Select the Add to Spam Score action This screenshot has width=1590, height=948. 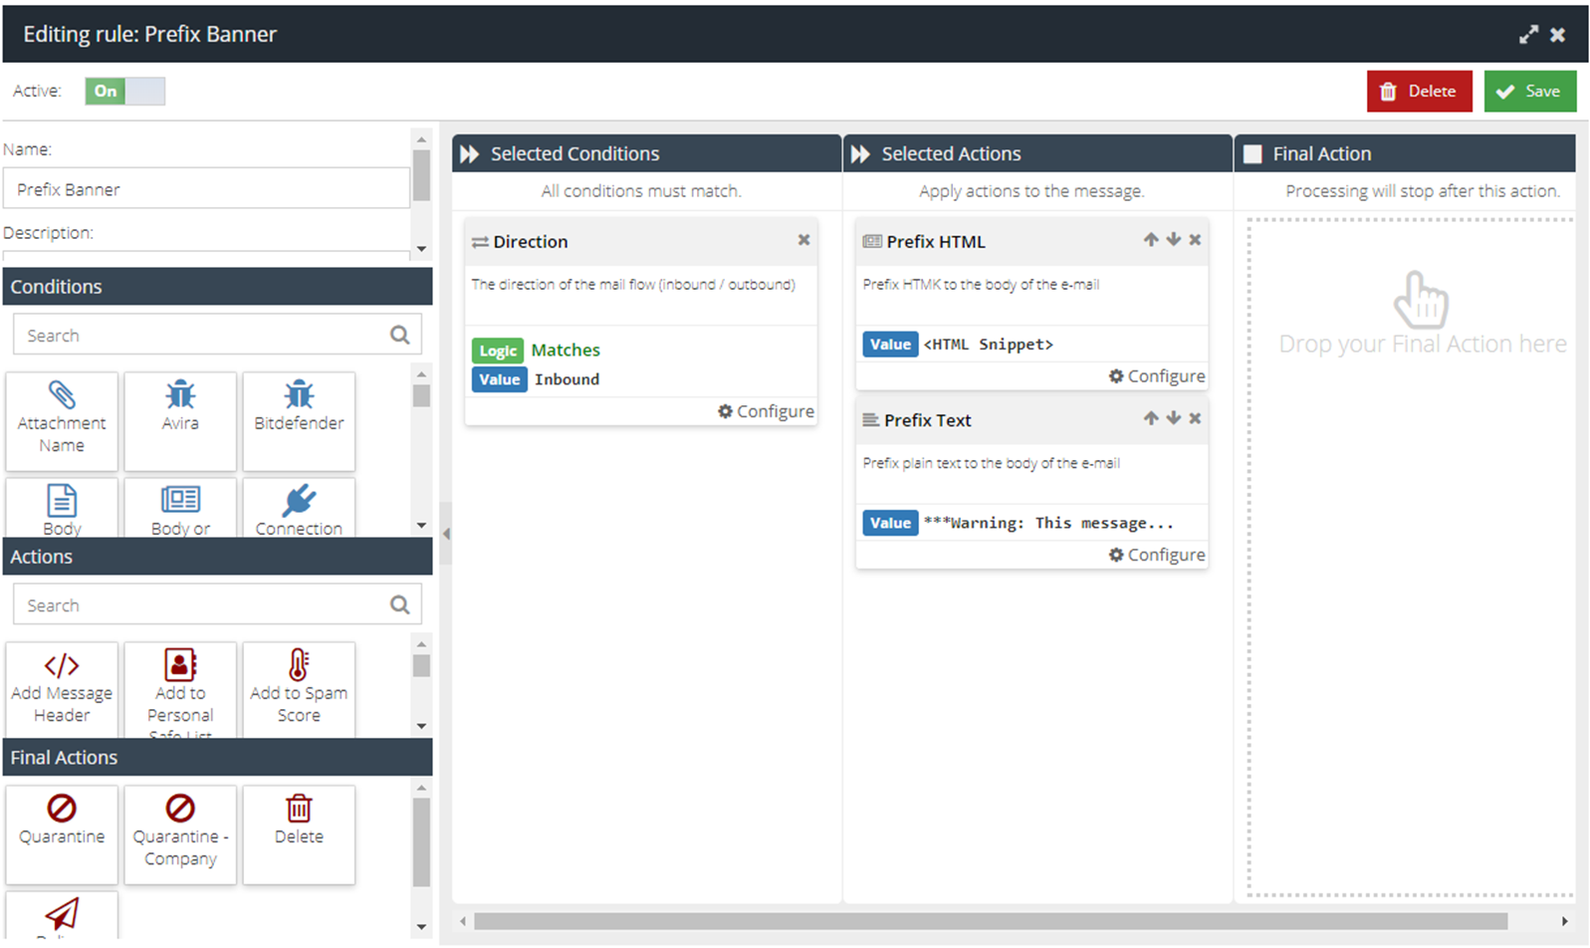point(299,689)
